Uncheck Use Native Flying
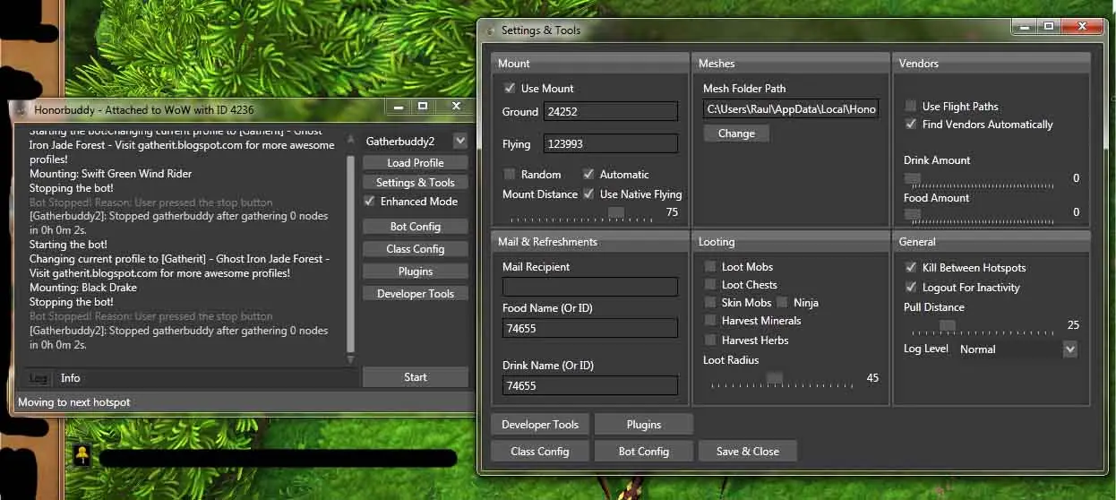The image size is (1116, 500). click(x=588, y=194)
